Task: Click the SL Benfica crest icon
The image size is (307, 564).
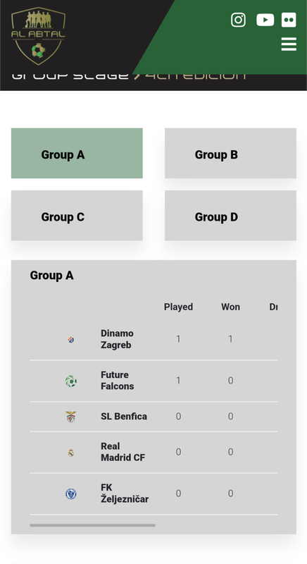Action: click(71, 417)
